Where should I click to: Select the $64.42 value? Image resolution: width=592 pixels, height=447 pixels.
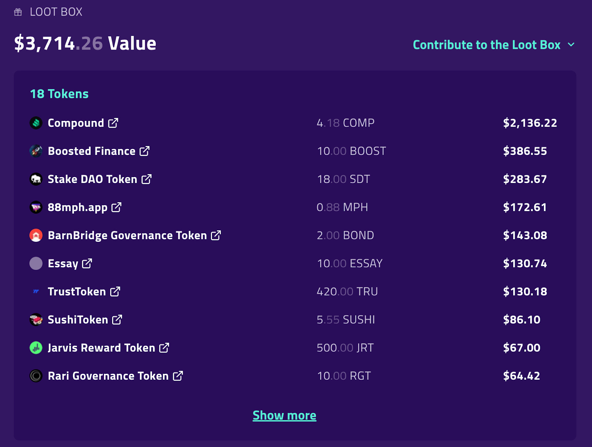[x=522, y=376]
